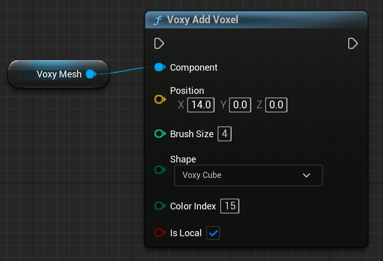383x261 pixels.
Task: Click the Color Index input pin
Action: 160,206
